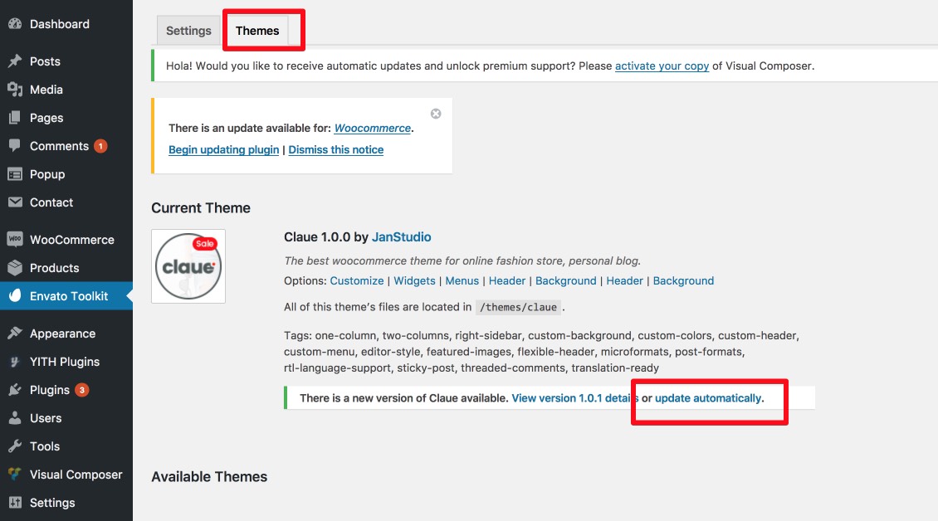Click the Pages icon in sidebar
The image size is (938, 521).
coord(15,118)
